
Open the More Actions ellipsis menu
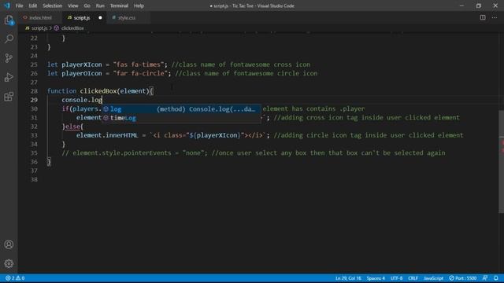click(495, 17)
